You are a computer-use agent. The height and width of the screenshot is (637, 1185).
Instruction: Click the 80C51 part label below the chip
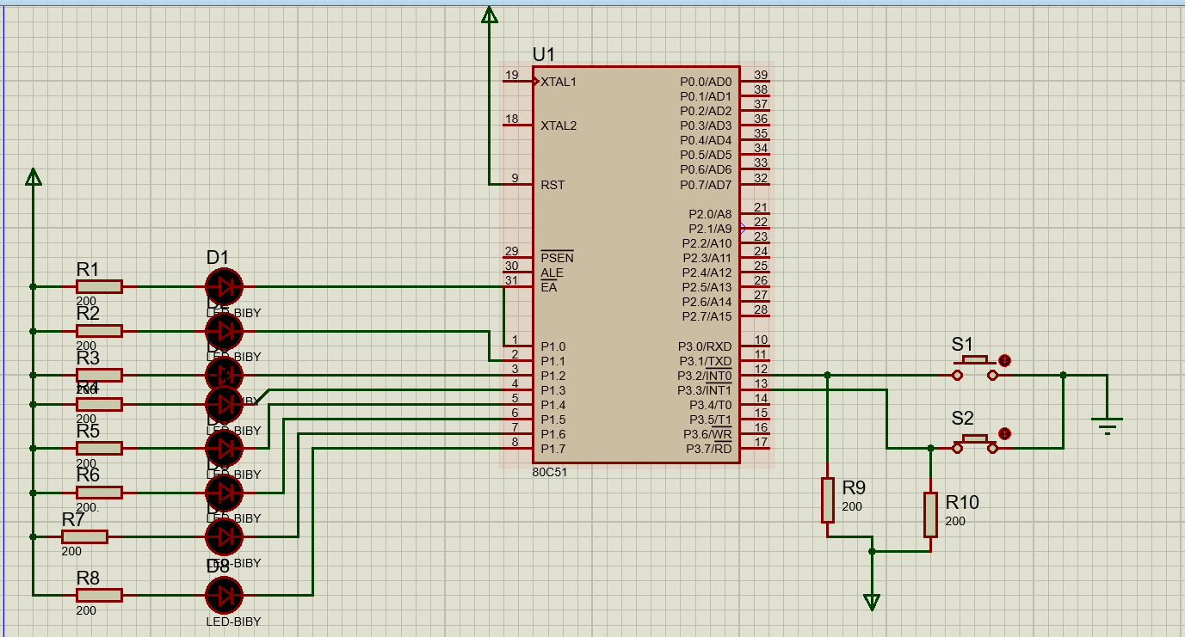pyautogui.click(x=550, y=471)
